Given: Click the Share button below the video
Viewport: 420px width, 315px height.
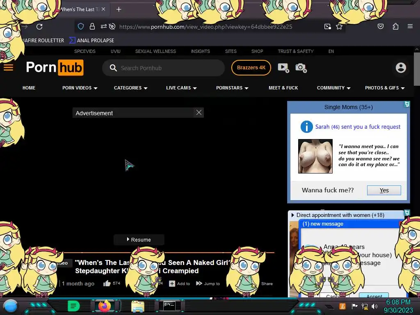Looking at the screenshot, I should click(267, 283).
